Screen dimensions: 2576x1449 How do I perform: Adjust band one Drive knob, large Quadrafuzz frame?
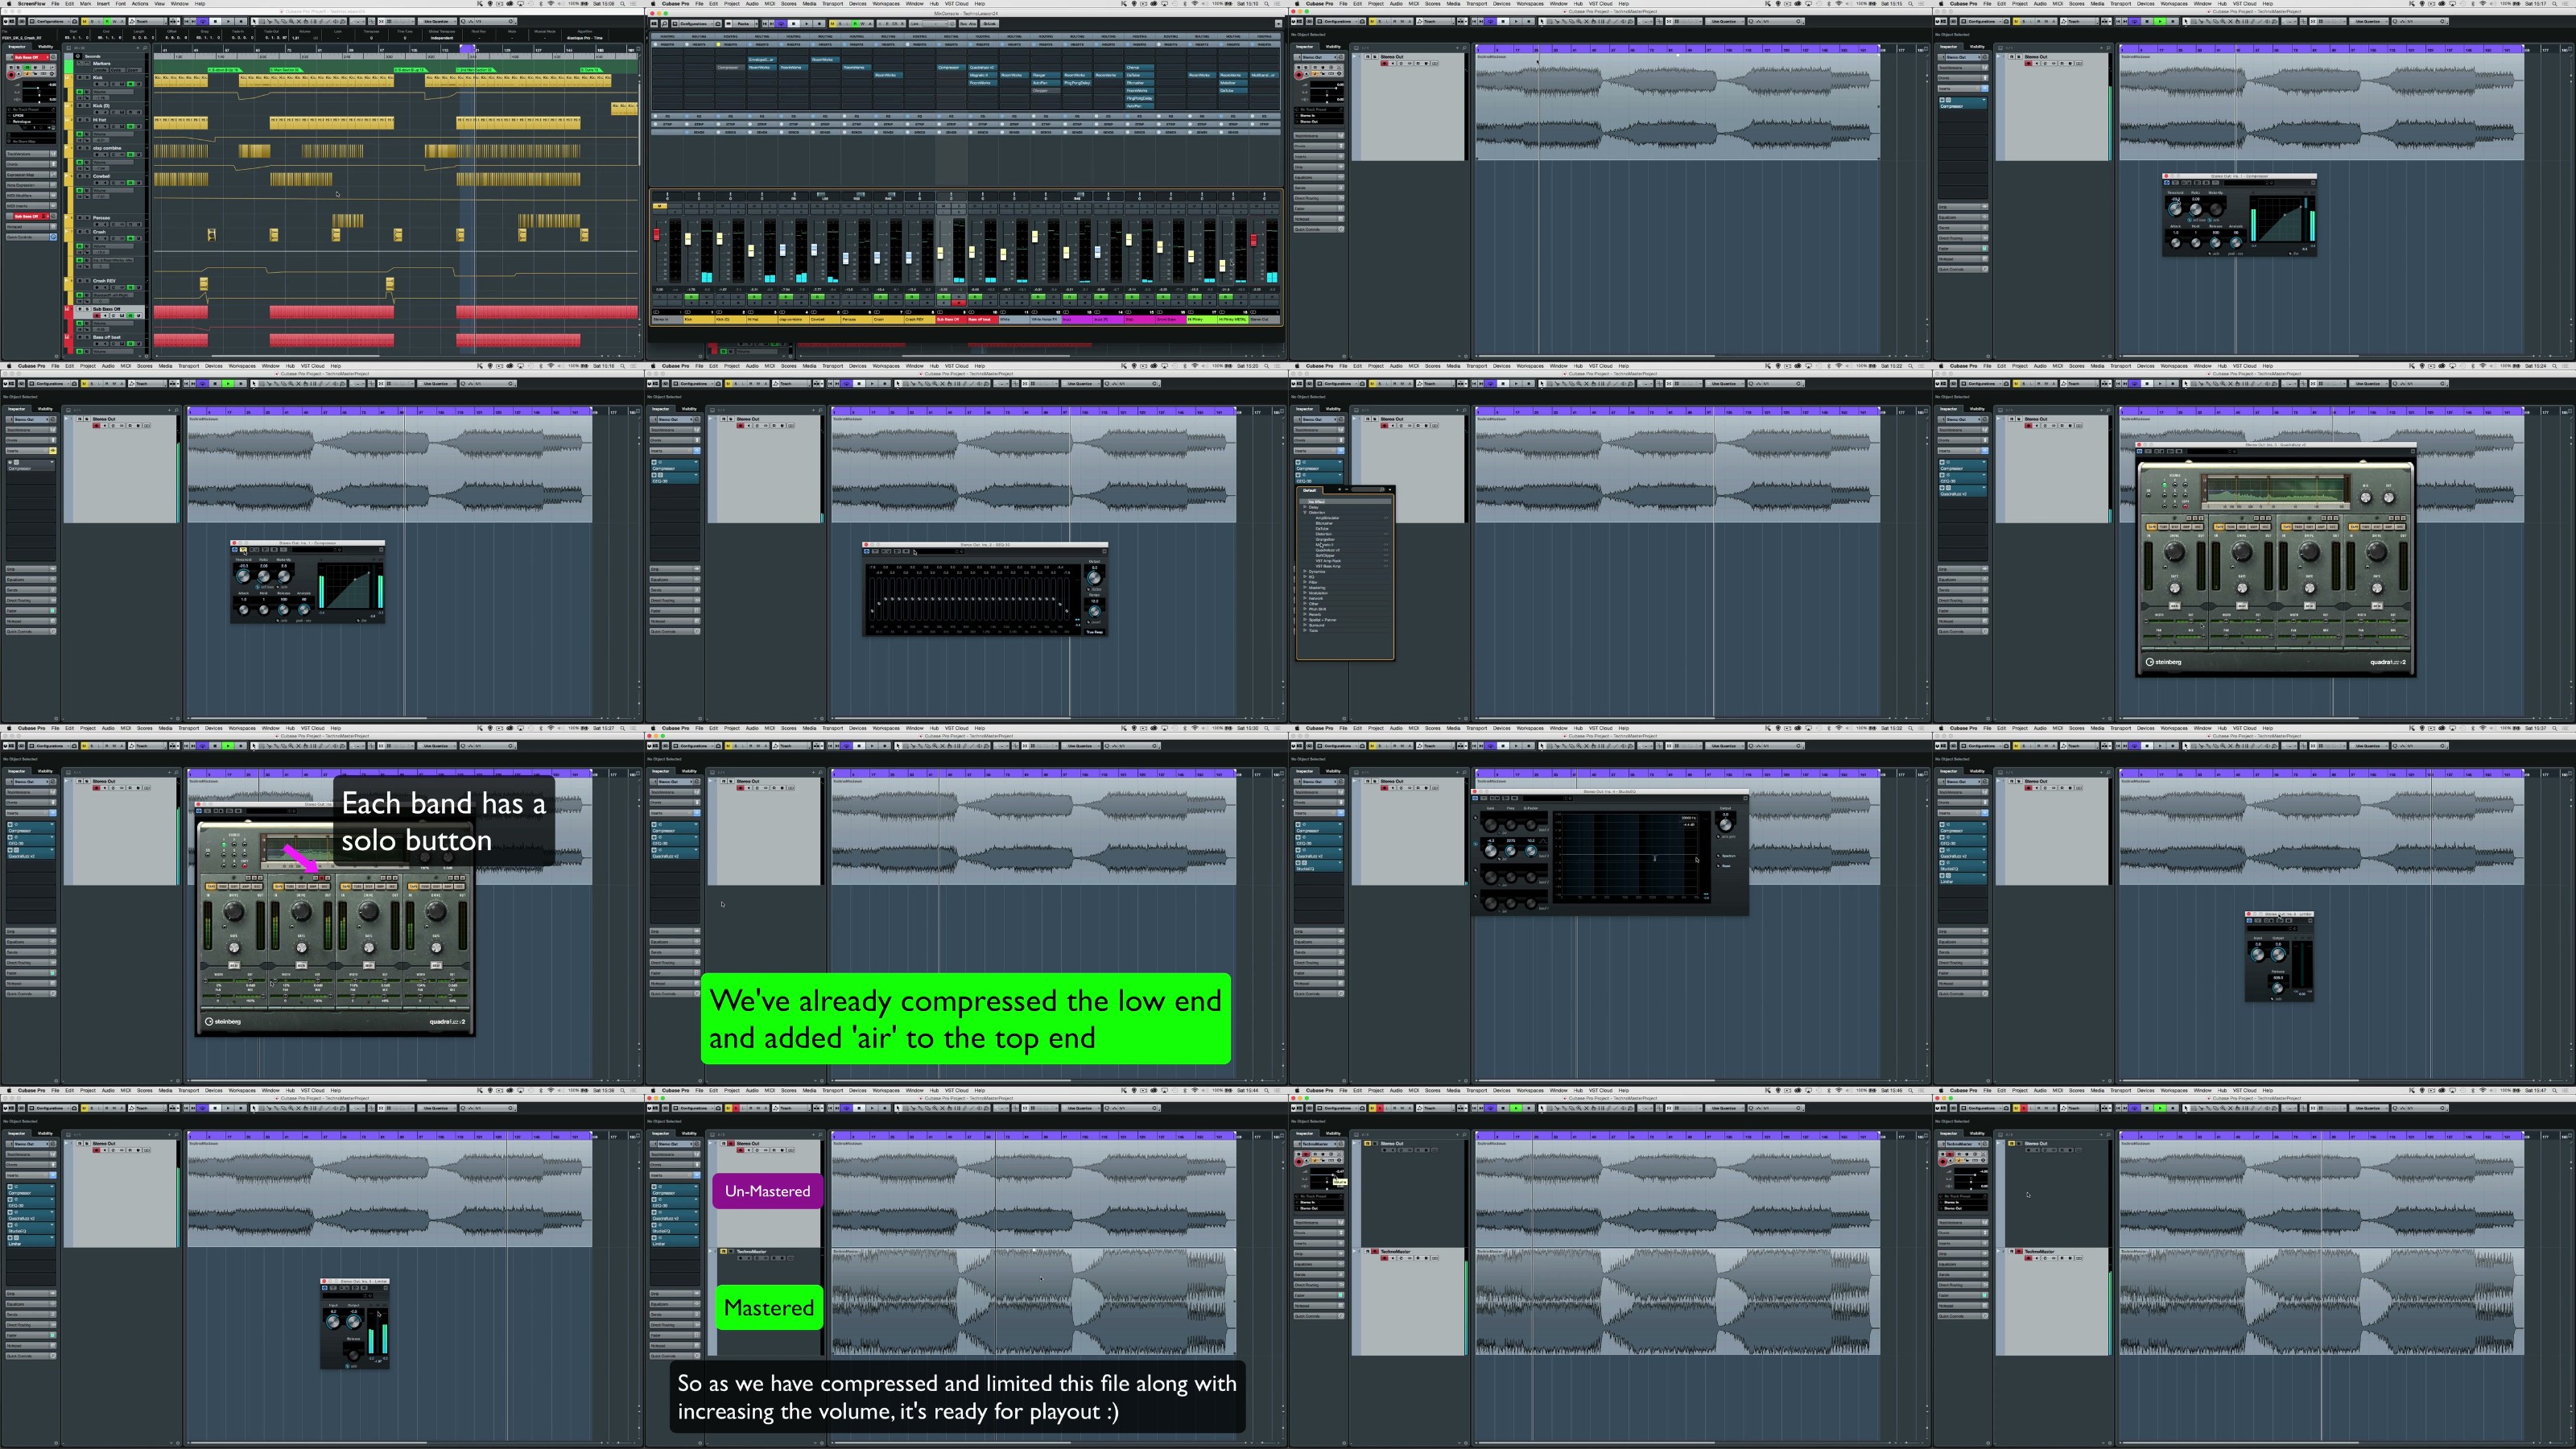click(x=2175, y=552)
